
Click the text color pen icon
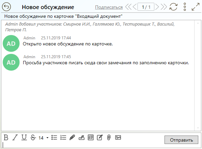[x=81, y=138]
